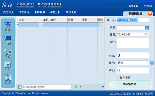Image resolution: width=155 pixels, height=96 pixels.
Task: Click the 顾客 input field
Action: [131, 28]
